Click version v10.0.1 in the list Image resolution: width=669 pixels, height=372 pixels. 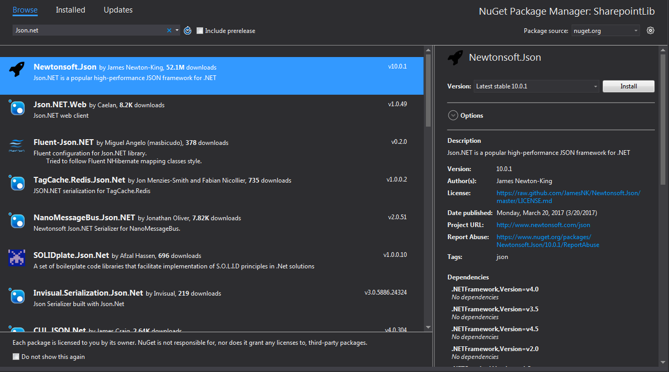coord(398,66)
